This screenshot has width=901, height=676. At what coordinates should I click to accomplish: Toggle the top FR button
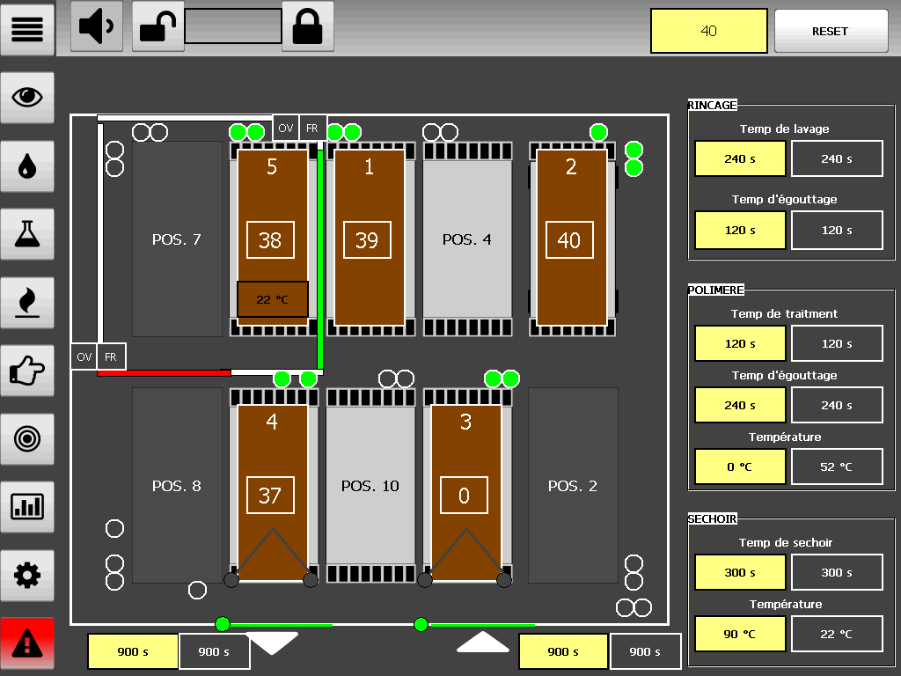tap(312, 128)
